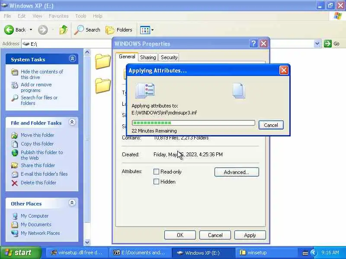Click Publish this folder to the Web
The height and width of the screenshot is (259, 346).
[x=42, y=155]
